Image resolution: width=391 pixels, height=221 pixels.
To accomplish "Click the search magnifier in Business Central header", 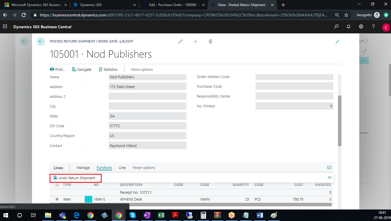I will click(x=336, y=26).
